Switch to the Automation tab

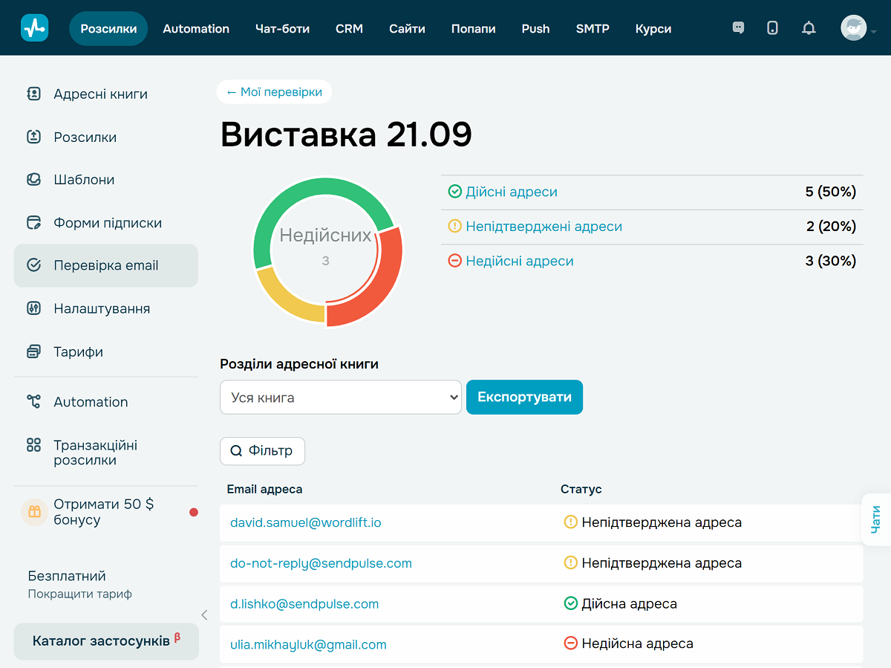click(x=195, y=28)
